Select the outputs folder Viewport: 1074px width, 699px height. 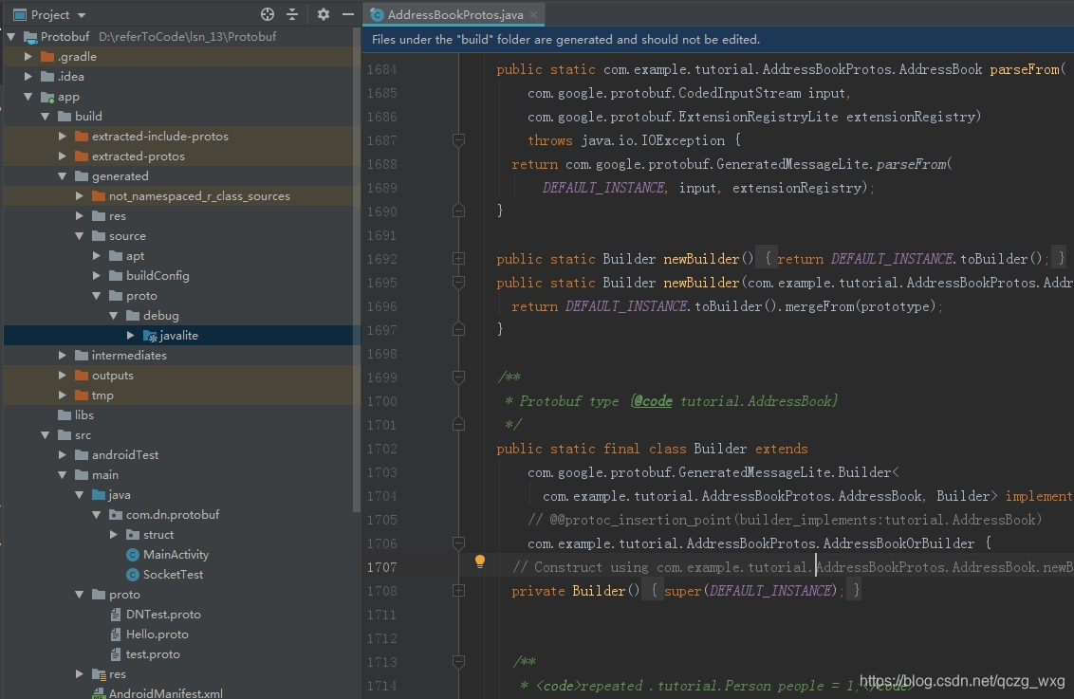112,376
